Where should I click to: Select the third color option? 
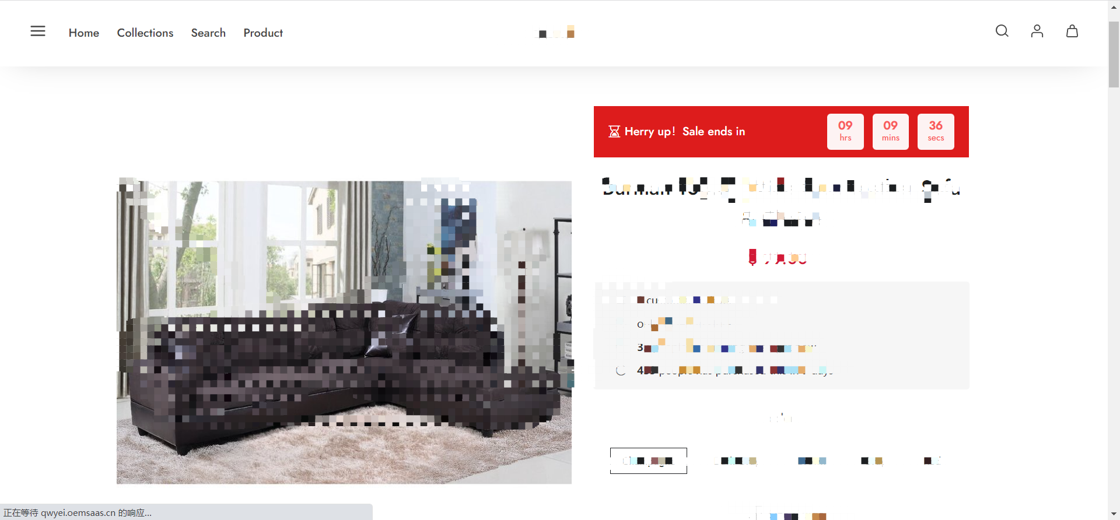tap(812, 461)
